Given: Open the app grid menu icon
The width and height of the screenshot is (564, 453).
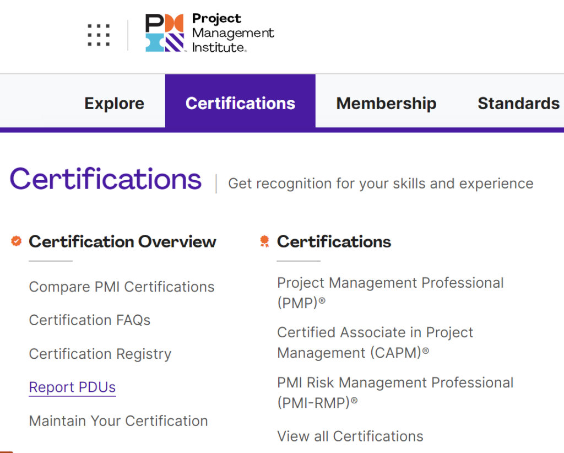Looking at the screenshot, I should point(99,35).
